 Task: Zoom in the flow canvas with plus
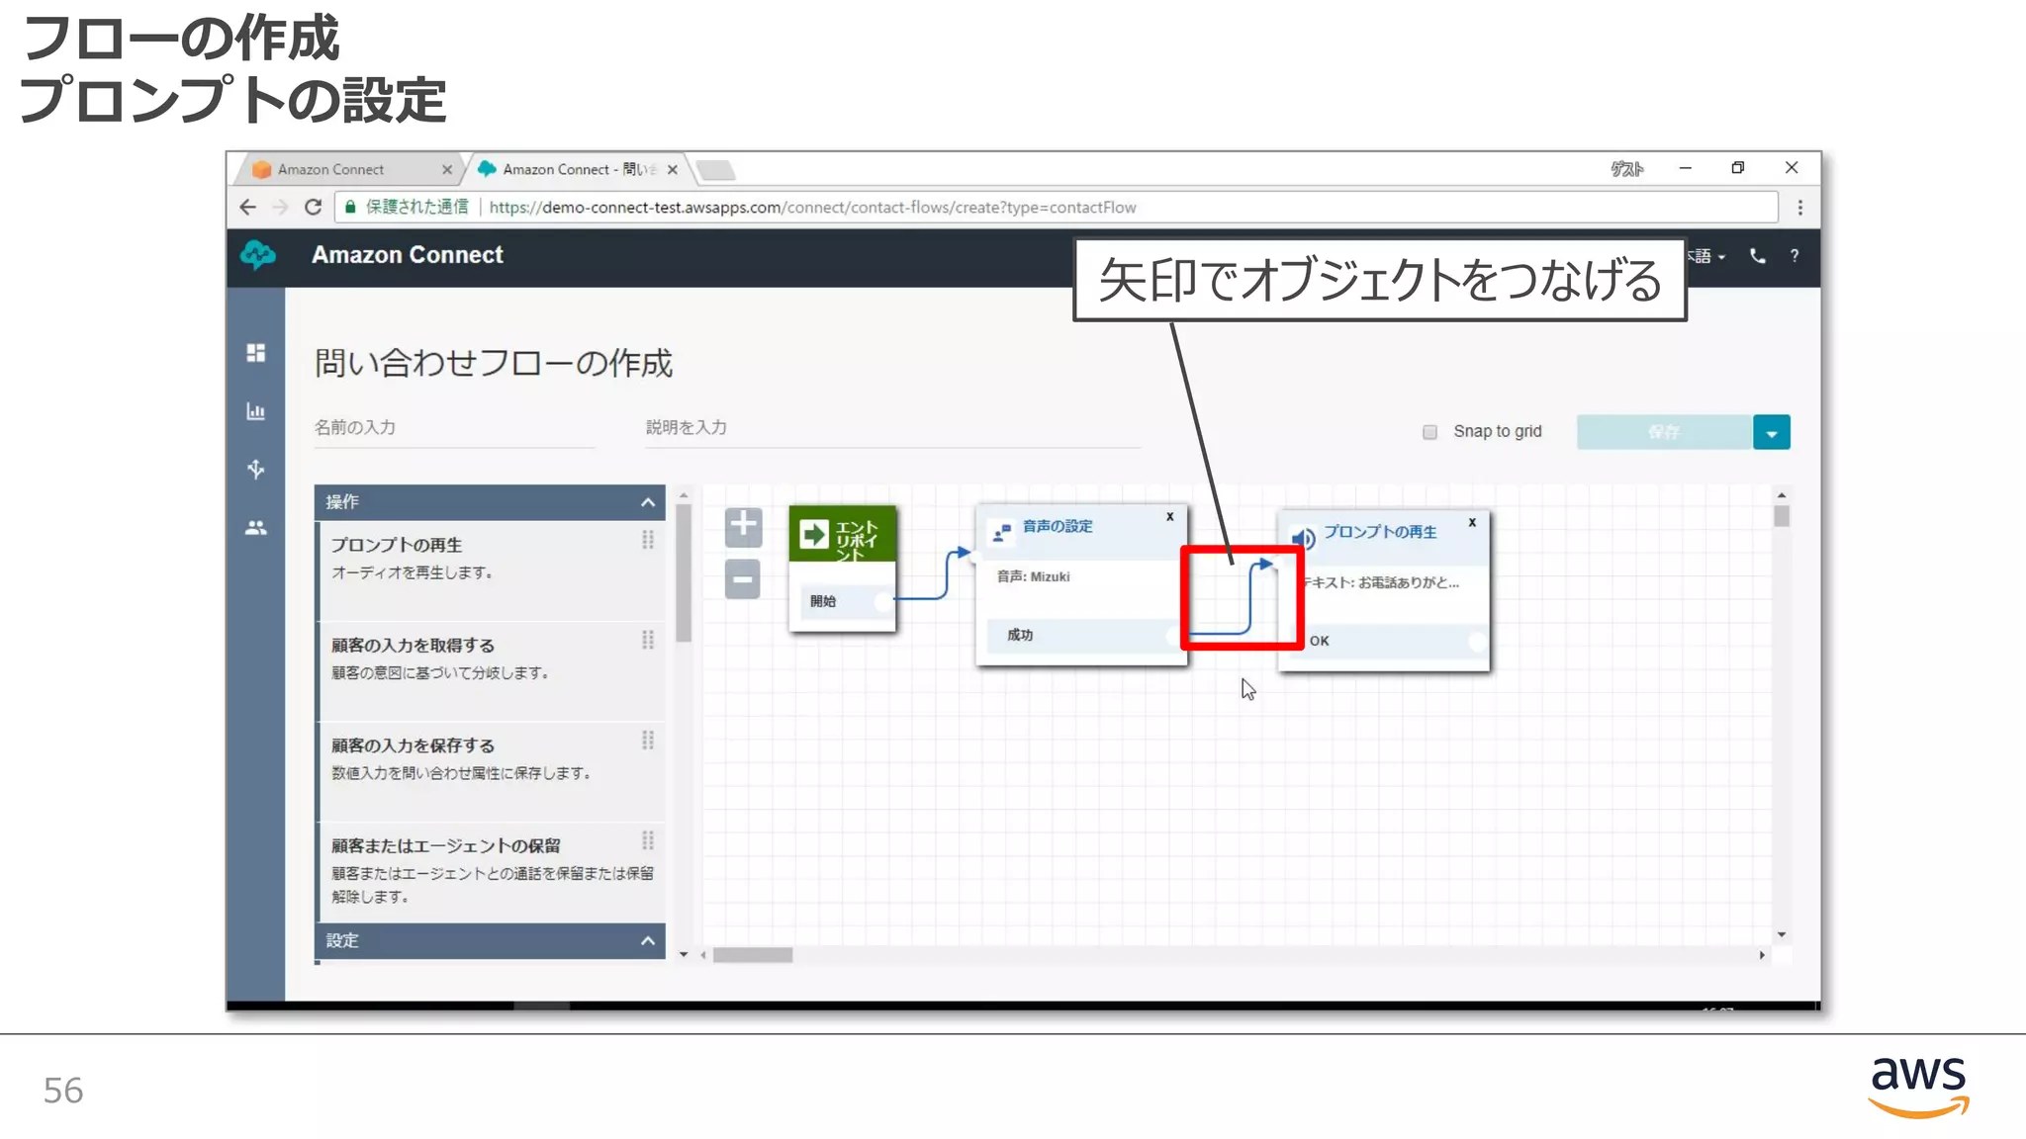click(x=743, y=526)
